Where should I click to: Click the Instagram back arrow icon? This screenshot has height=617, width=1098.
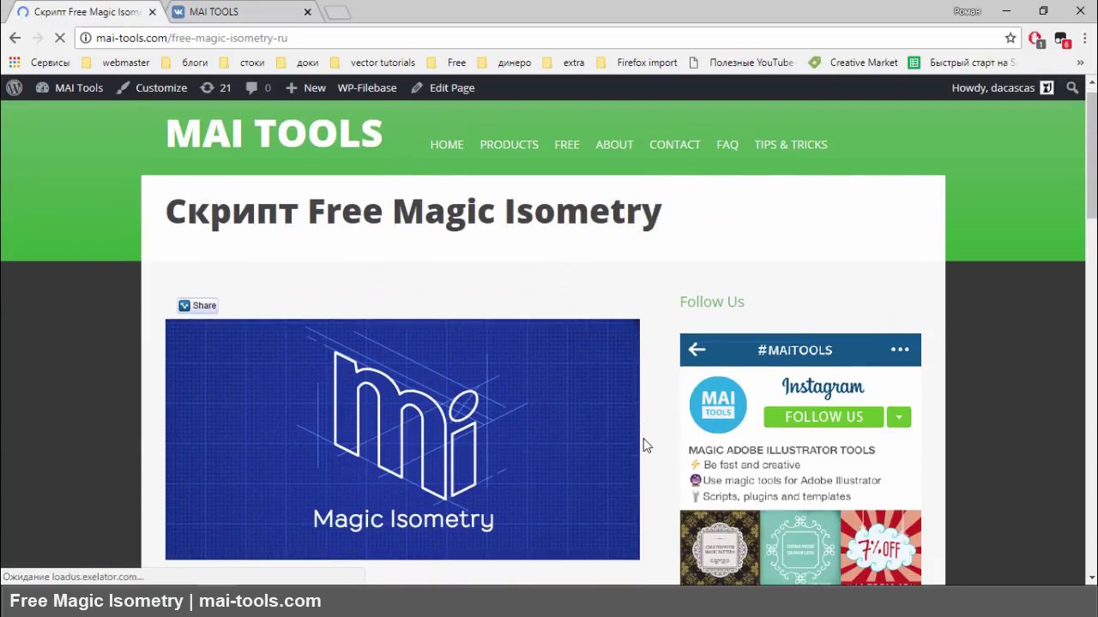tap(697, 350)
